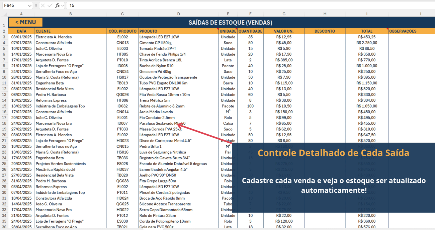Open the Name Box dropdown arrow
The height and width of the screenshot is (230, 435).
tap(30, 6)
